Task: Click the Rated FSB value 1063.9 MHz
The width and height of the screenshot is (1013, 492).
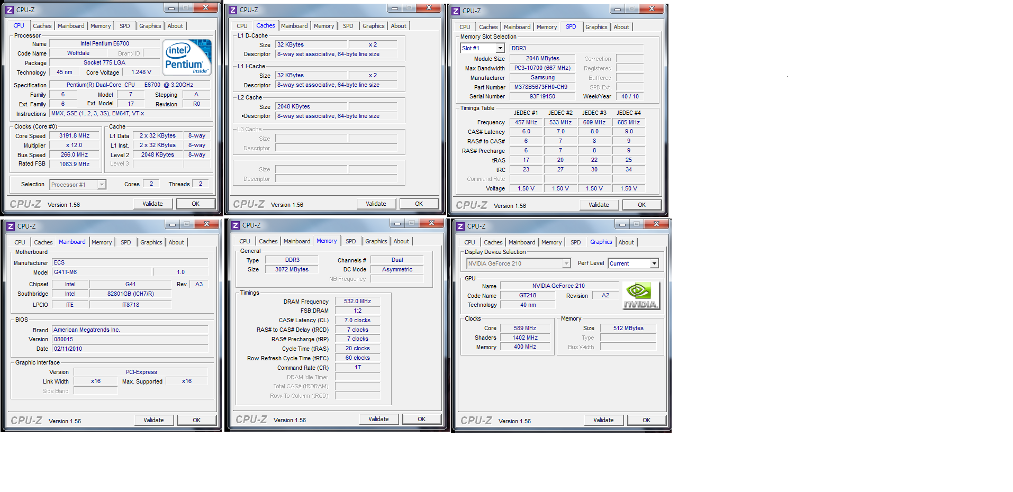Action: pos(75,165)
